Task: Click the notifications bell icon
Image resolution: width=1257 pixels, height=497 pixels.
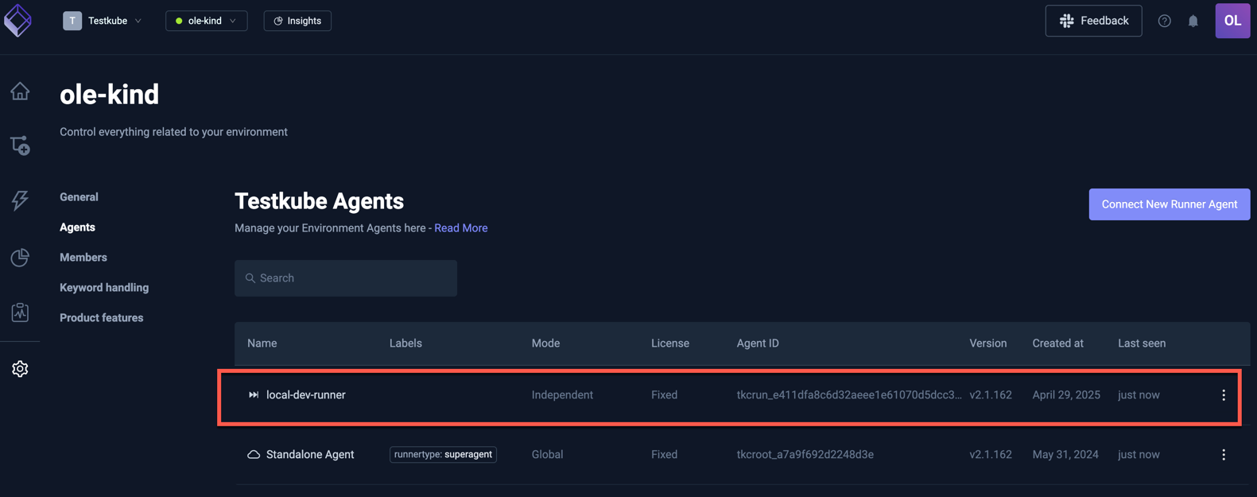Action: tap(1193, 21)
